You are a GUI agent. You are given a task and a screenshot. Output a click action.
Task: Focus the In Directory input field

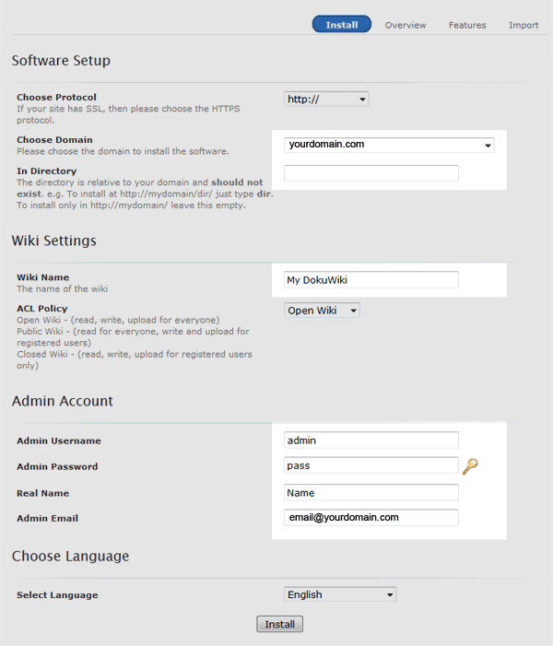pos(371,173)
